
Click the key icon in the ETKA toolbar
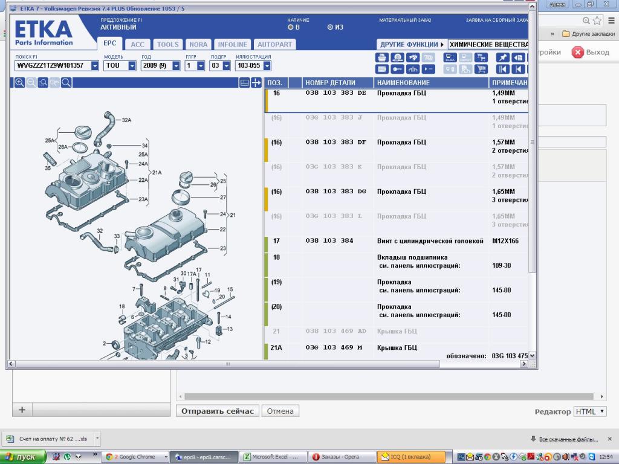(397, 69)
